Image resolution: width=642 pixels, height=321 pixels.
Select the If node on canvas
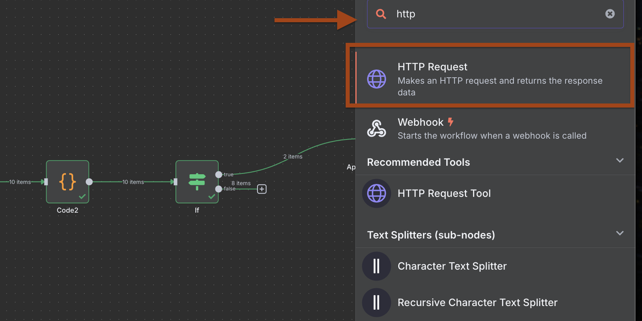pyautogui.click(x=197, y=182)
